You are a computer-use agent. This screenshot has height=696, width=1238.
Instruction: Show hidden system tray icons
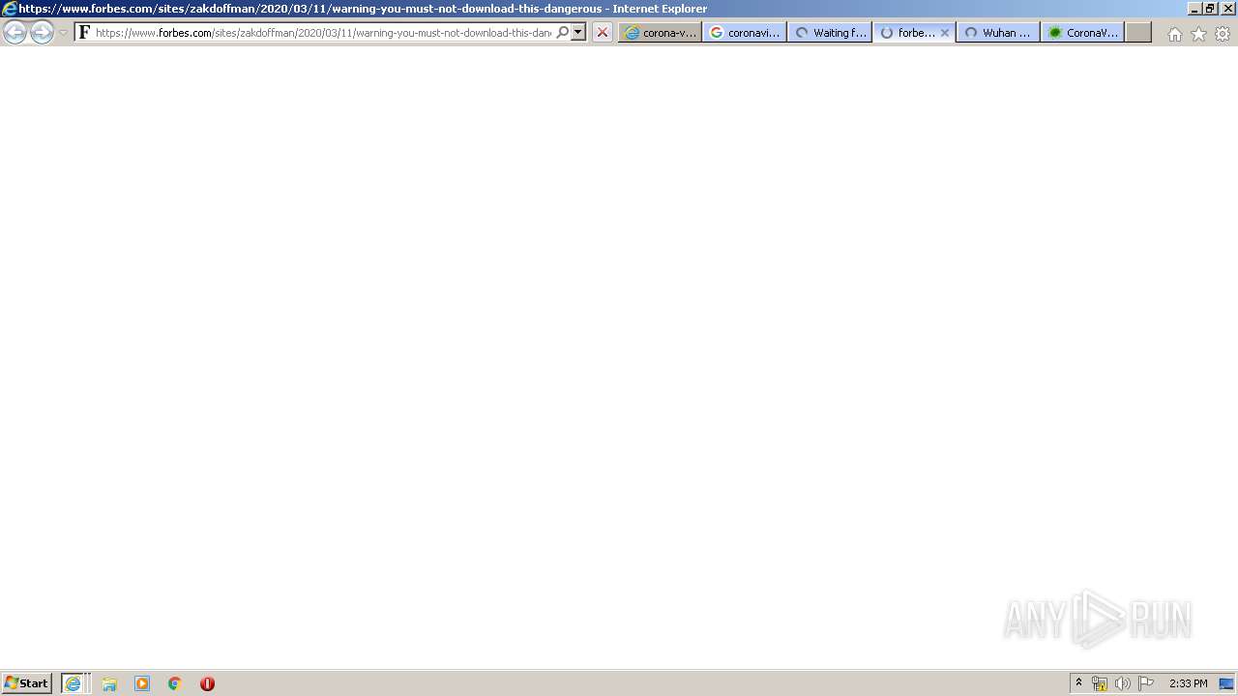point(1078,682)
